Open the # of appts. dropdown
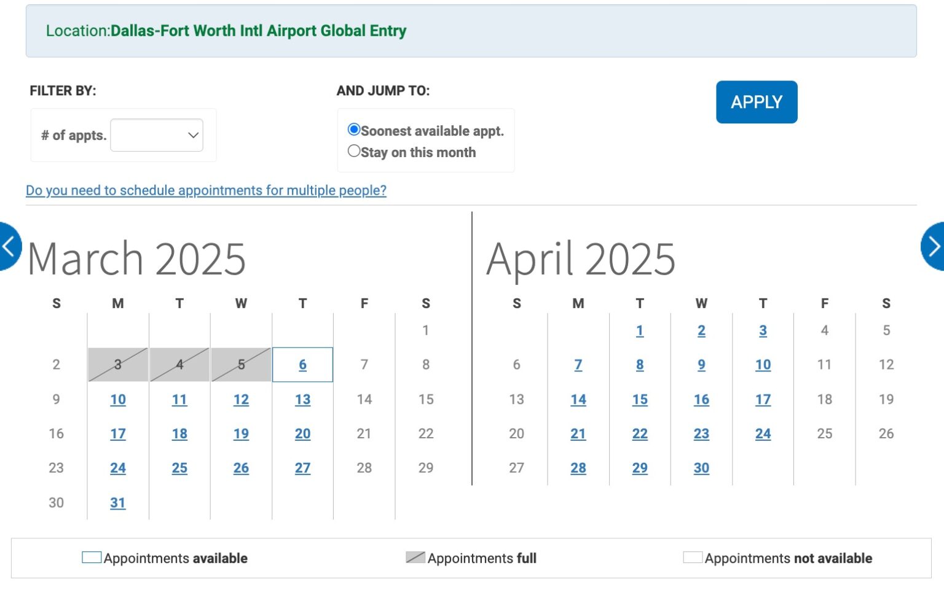This screenshot has height=593, width=944. [x=156, y=134]
